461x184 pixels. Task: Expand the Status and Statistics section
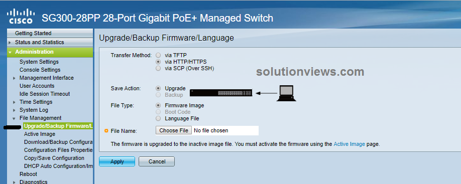tap(10, 43)
